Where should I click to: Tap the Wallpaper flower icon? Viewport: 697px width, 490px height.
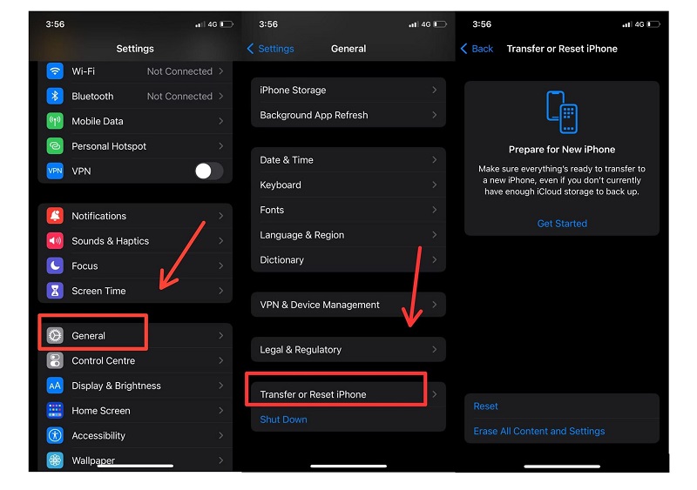point(55,460)
